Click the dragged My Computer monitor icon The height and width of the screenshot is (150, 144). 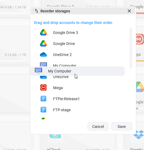pos(38,71)
